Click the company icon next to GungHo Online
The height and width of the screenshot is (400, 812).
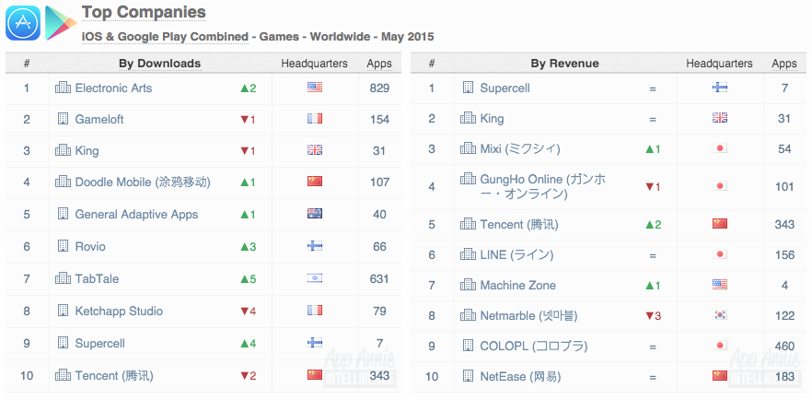[x=468, y=179]
